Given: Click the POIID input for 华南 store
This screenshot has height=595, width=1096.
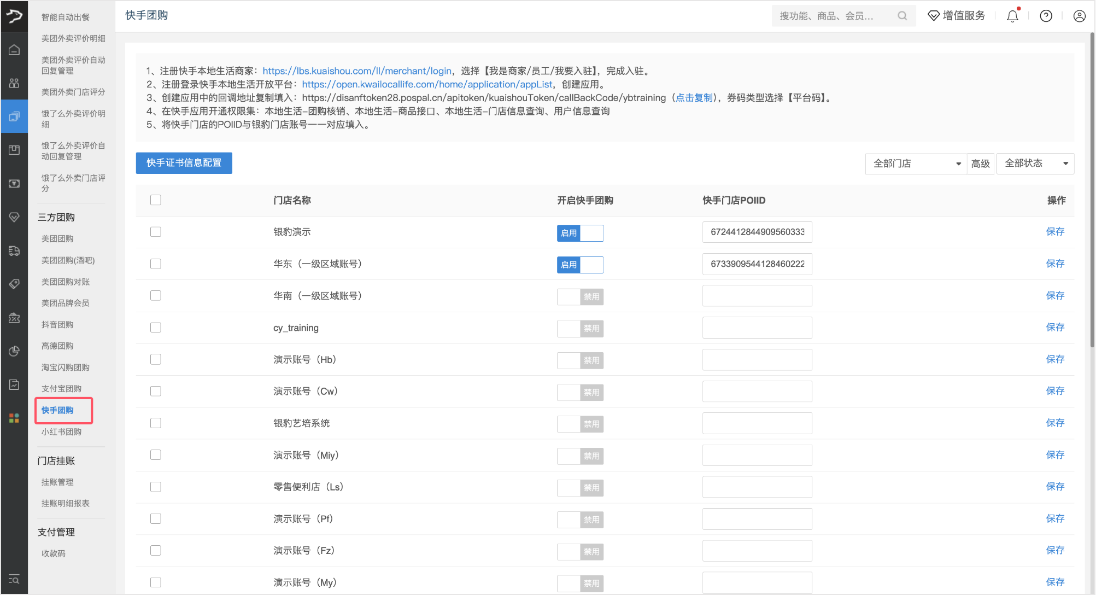Looking at the screenshot, I should 757,296.
